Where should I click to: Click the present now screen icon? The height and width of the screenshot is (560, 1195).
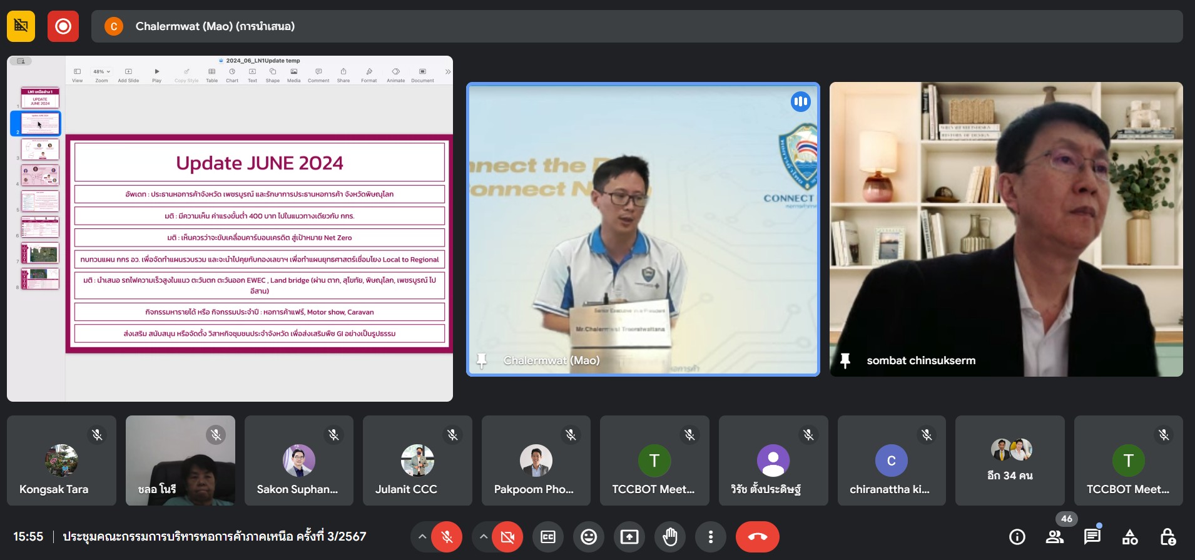coord(629,537)
